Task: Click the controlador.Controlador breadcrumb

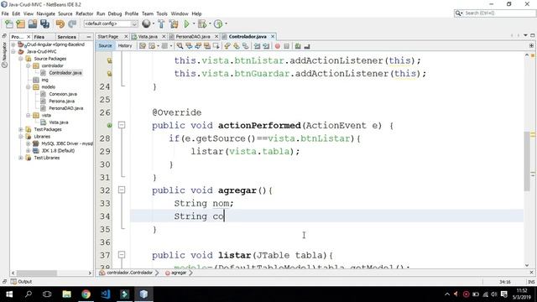Action: coord(129,273)
